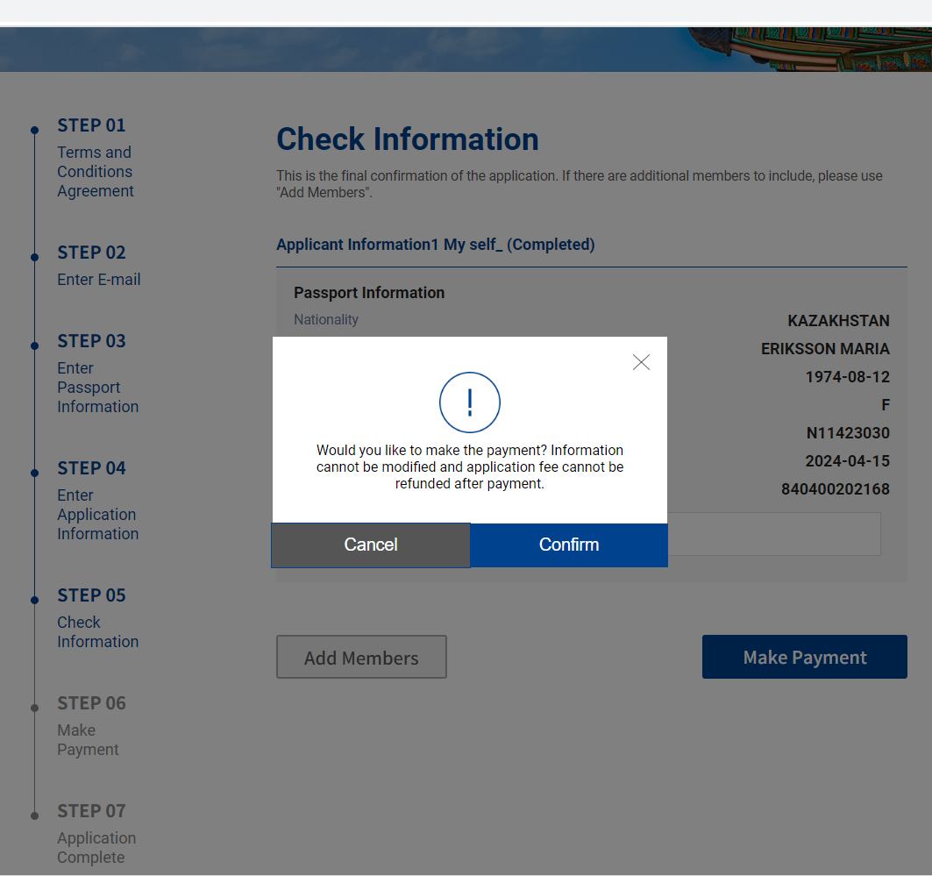Click the blue Make Payment button
This screenshot has width=932, height=876.
coord(804,657)
